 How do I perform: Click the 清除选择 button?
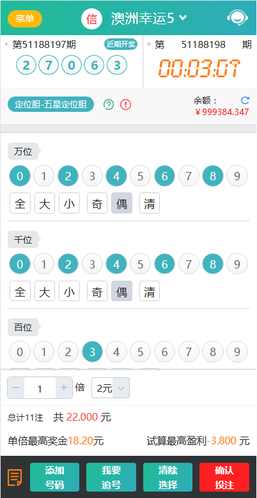167,478
